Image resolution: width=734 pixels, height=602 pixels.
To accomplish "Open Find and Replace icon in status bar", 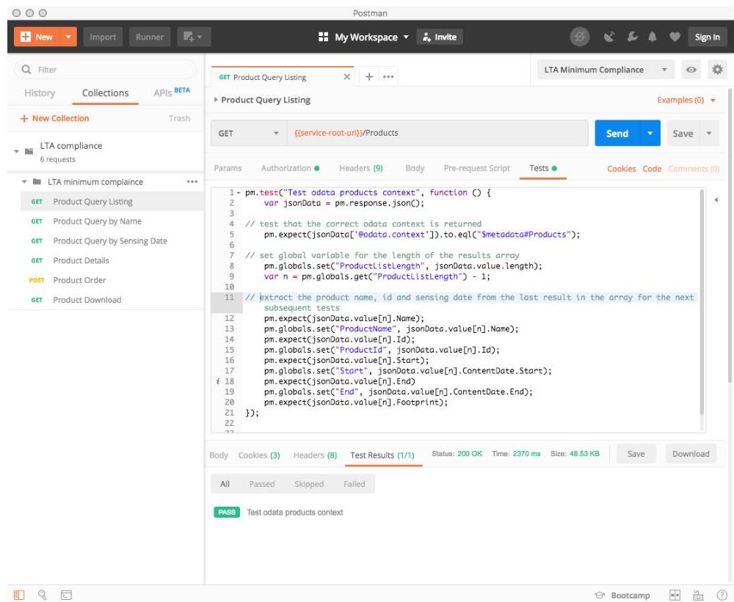I will (x=42, y=595).
